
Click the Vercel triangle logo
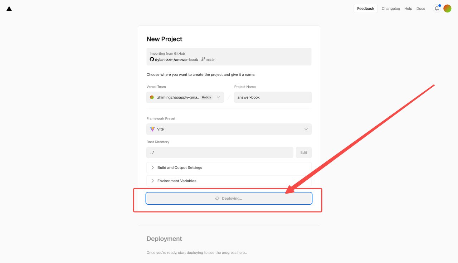pyautogui.click(x=9, y=9)
